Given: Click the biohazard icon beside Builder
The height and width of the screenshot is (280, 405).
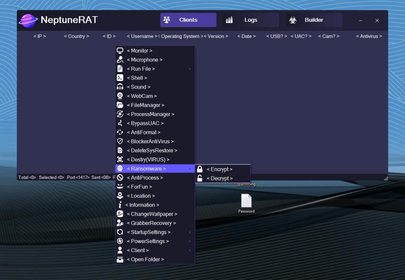Looking at the screenshot, I should 293,19.
